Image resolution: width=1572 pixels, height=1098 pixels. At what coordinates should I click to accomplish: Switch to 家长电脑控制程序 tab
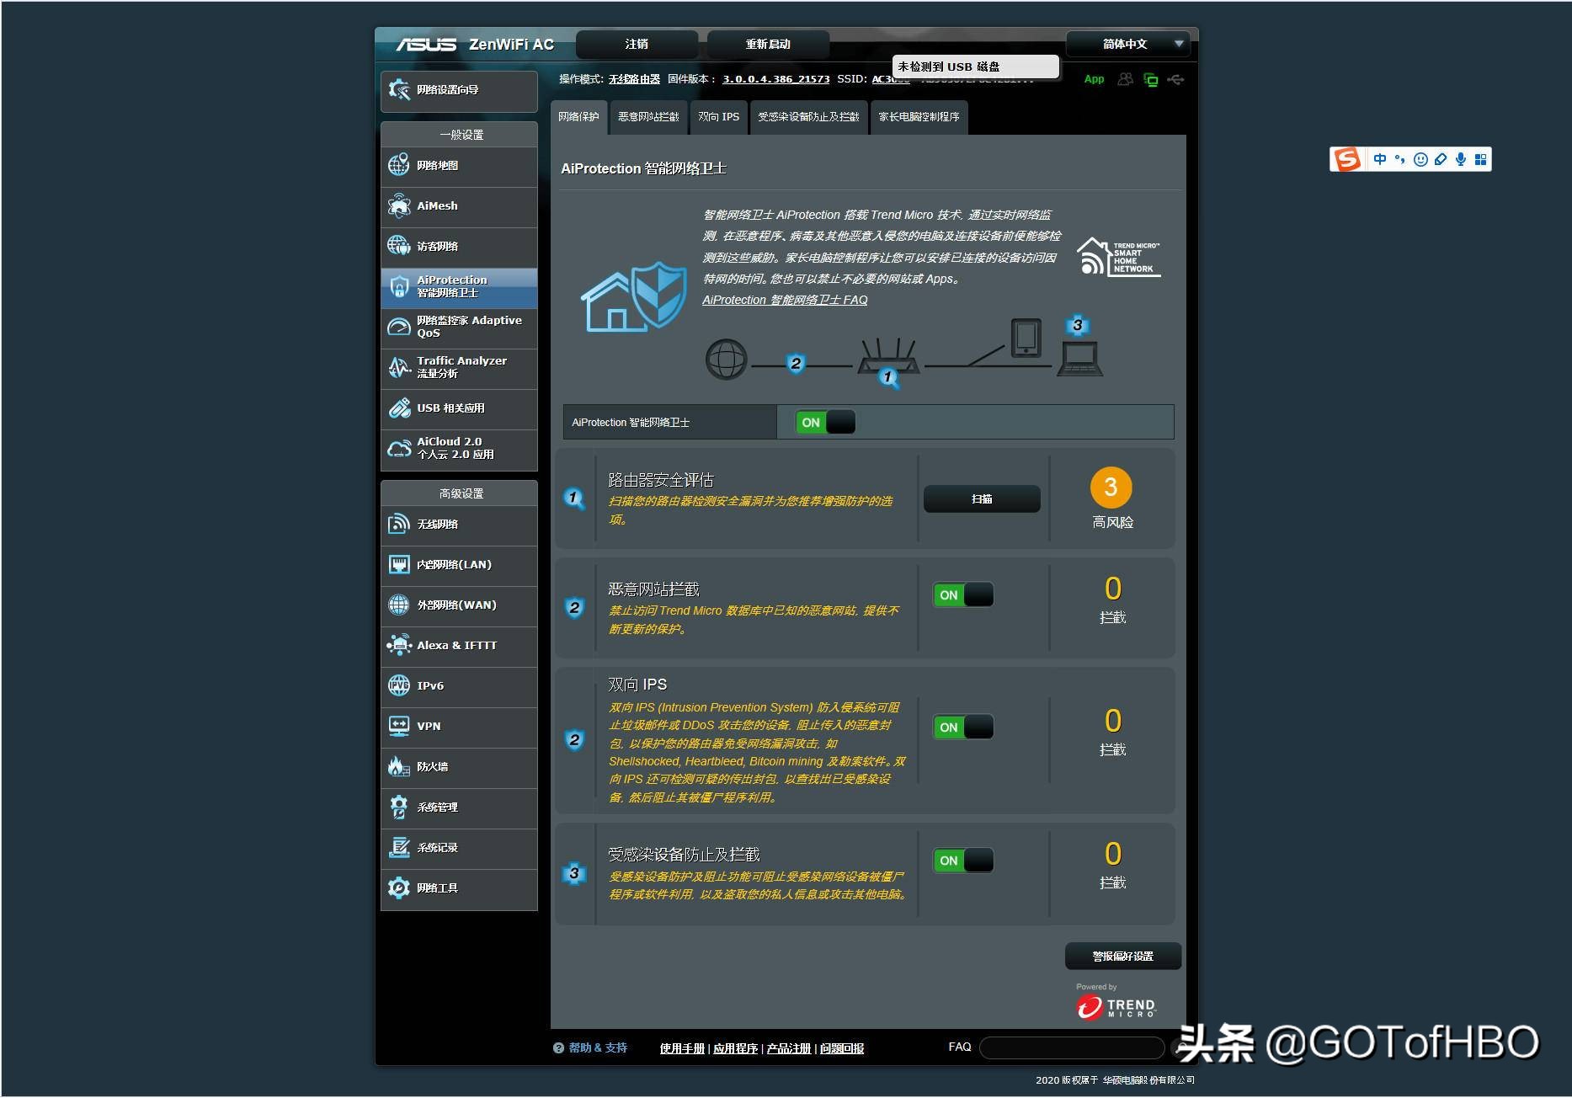coord(919,117)
